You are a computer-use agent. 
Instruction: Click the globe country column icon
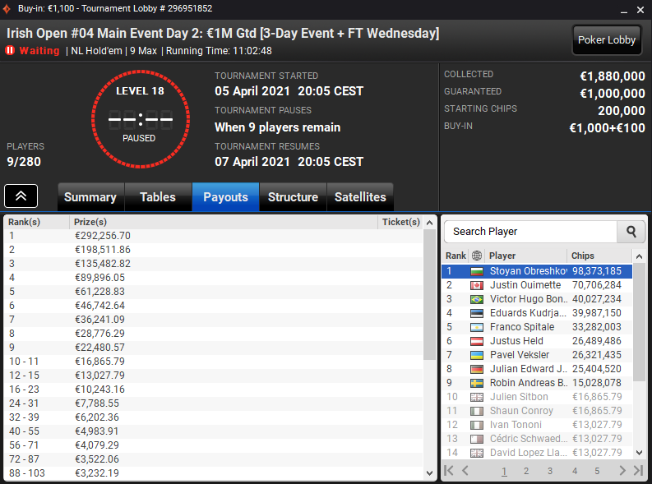coord(477,256)
